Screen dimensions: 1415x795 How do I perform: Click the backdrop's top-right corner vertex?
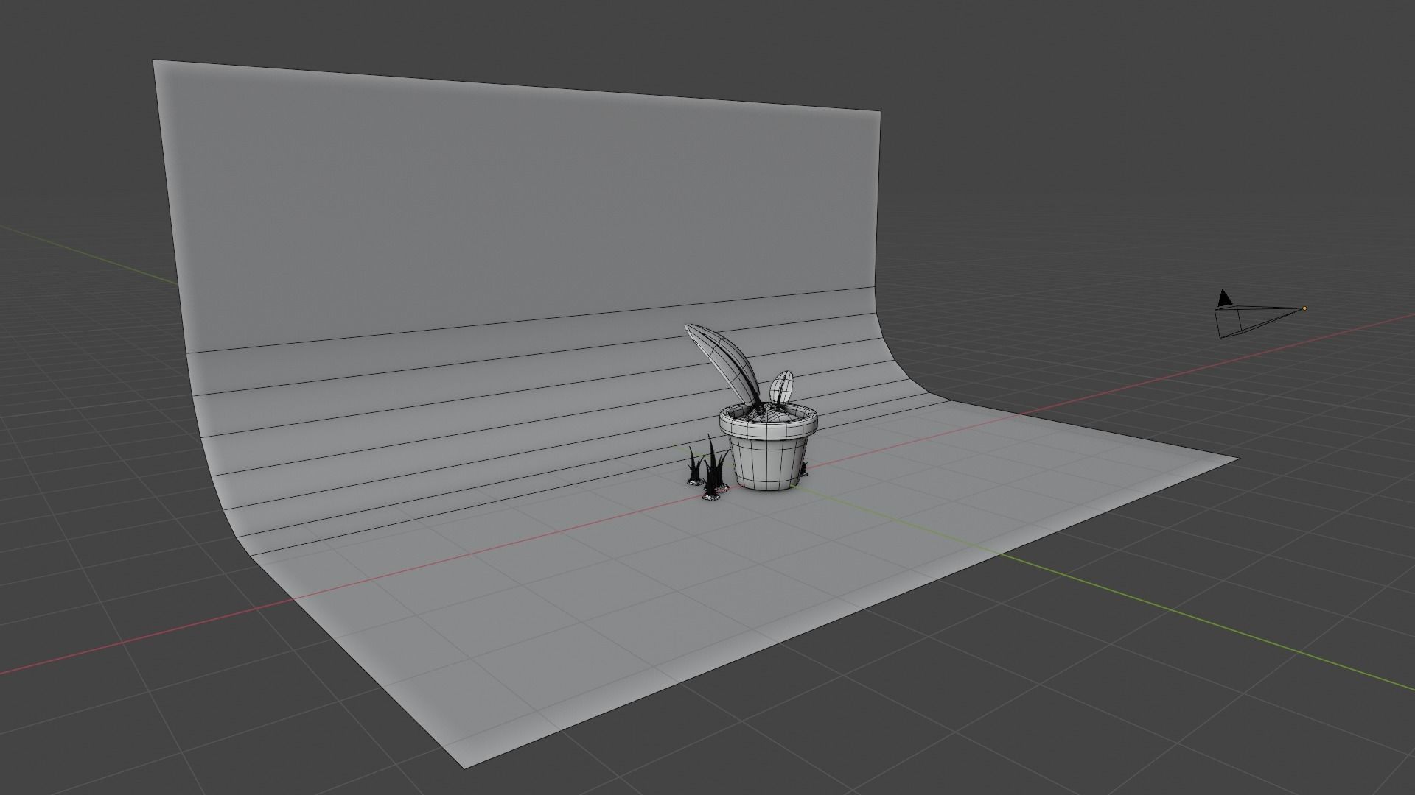coord(880,112)
